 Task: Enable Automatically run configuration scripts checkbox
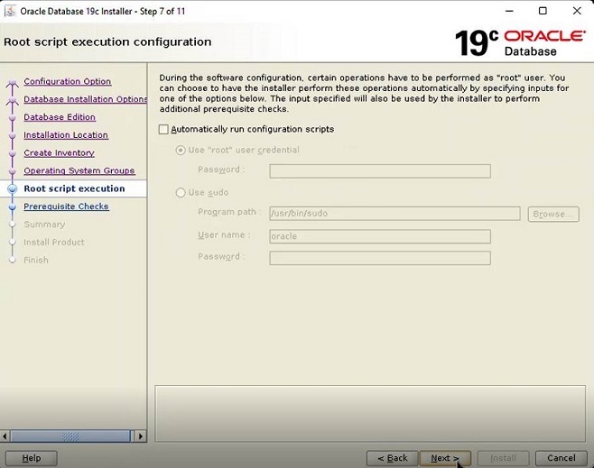(x=163, y=129)
